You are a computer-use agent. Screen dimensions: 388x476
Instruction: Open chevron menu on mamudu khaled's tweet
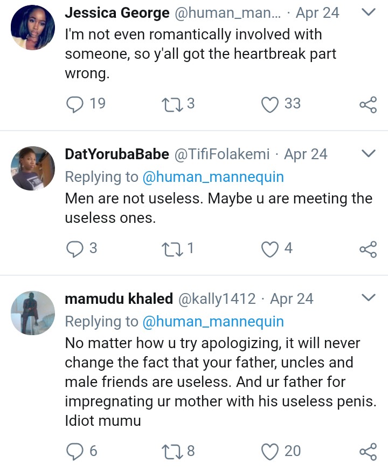tap(368, 298)
